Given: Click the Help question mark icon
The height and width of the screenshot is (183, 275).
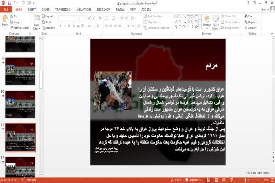Looking at the screenshot, I should click(248, 3).
